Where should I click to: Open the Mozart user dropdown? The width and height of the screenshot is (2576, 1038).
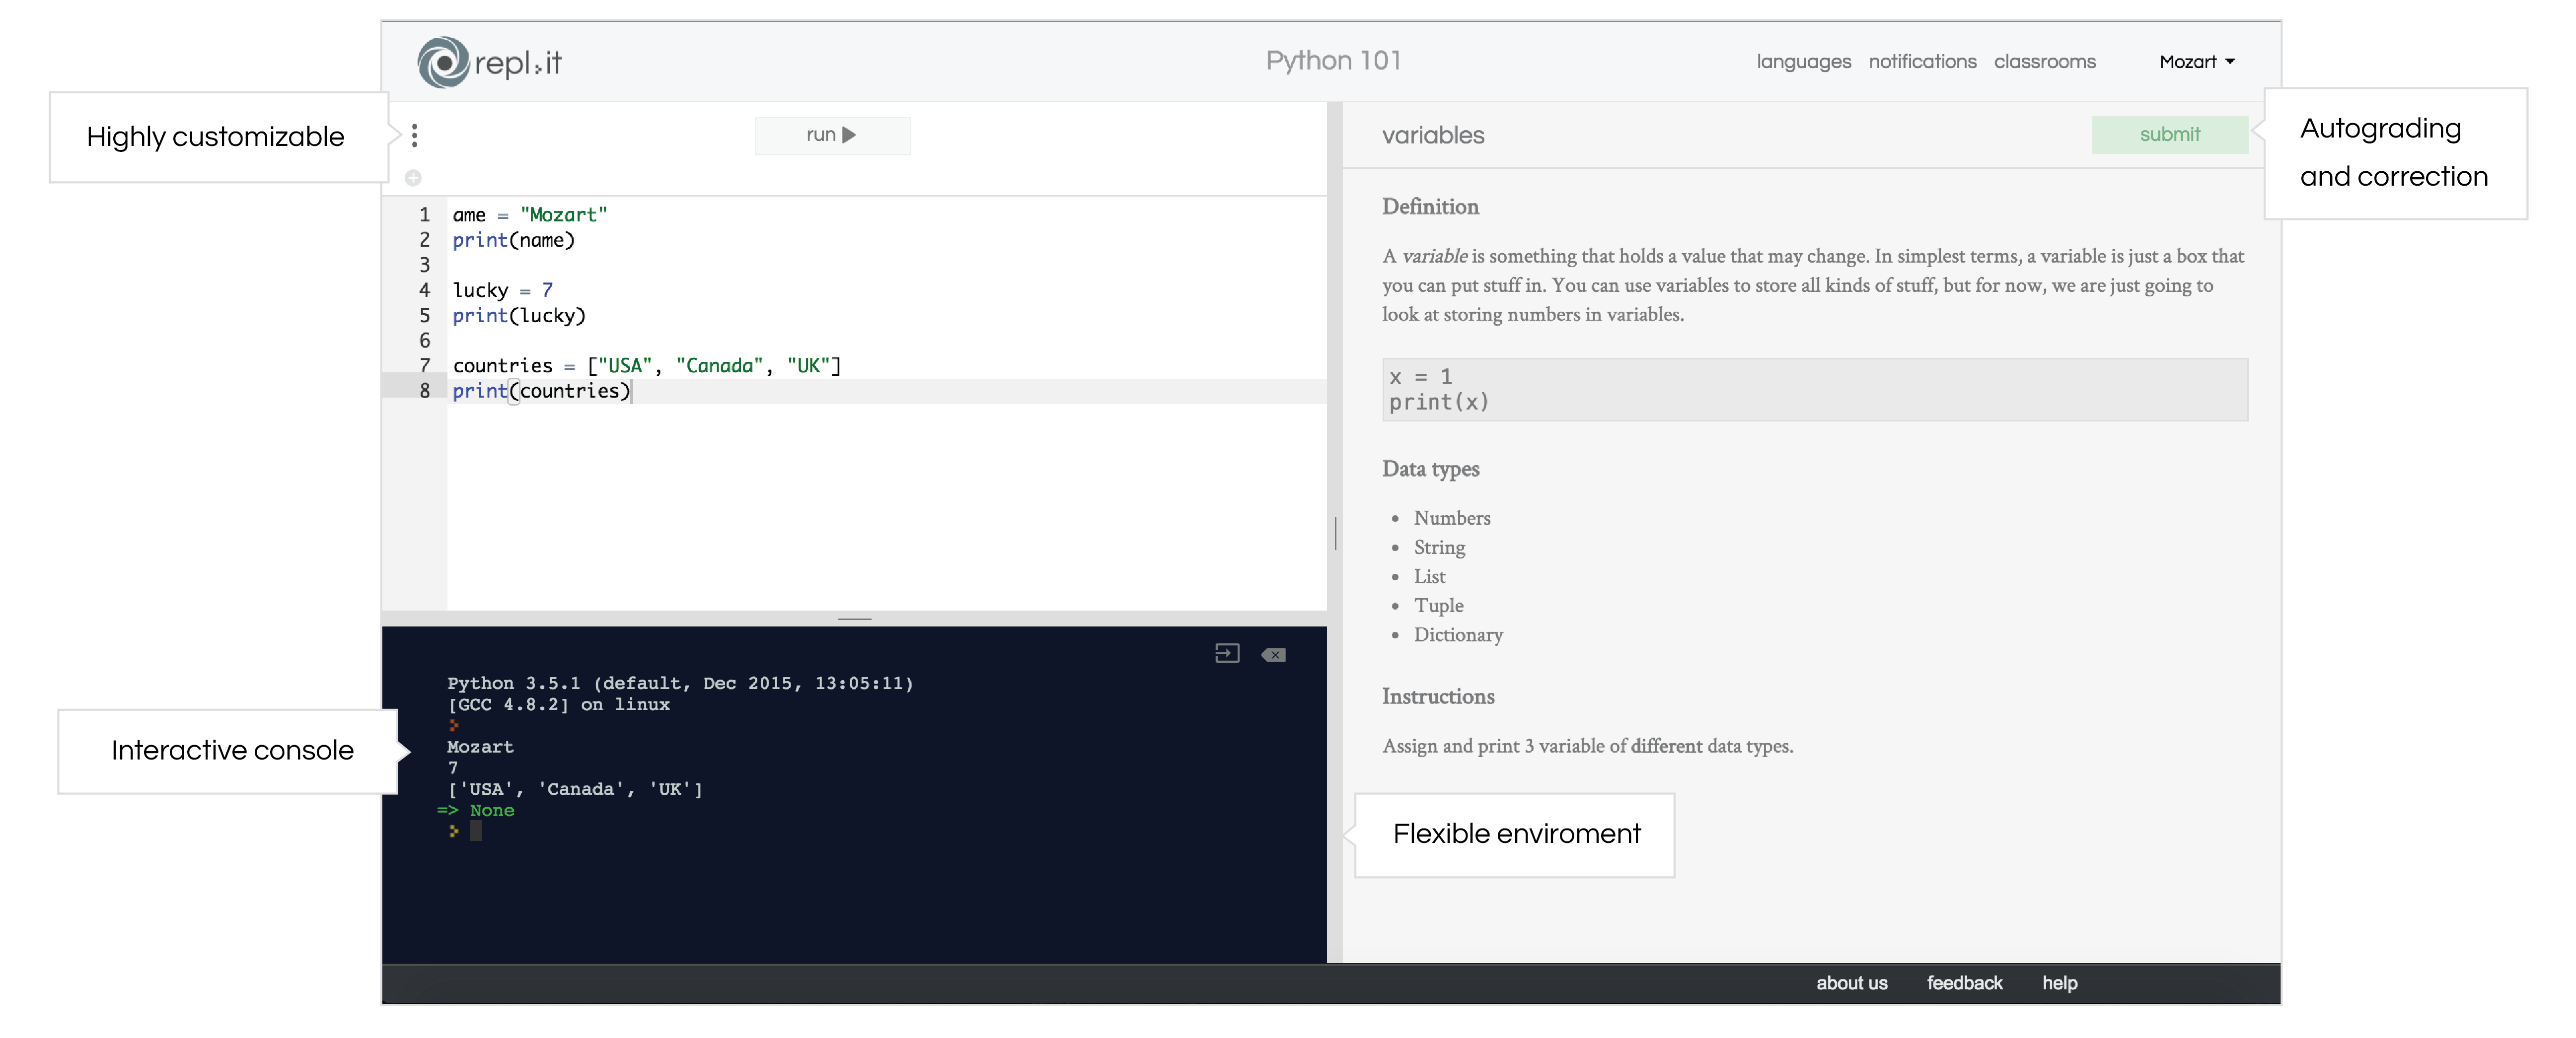pos(2188,62)
